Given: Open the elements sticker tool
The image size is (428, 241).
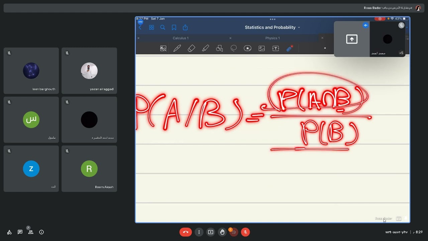Looking at the screenshot, I should pos(247,49).
